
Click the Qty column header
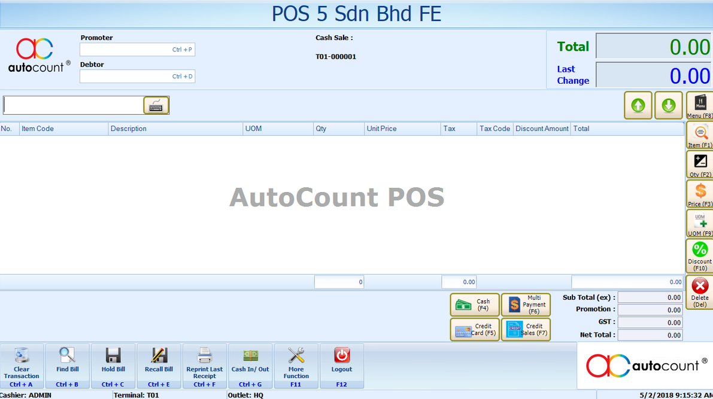tap(339, 129)
